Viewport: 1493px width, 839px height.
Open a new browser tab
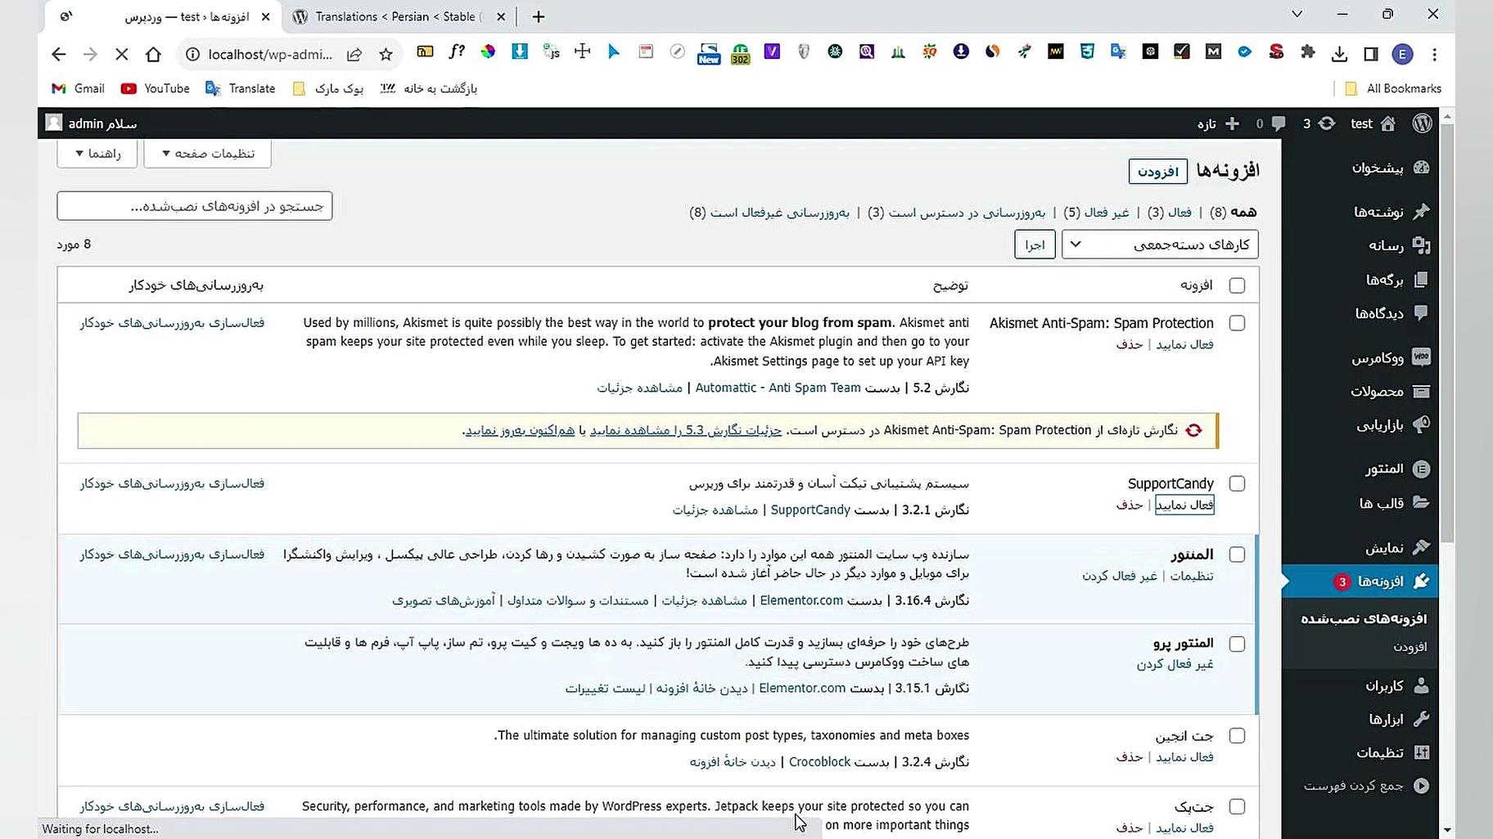pyautogui.click(x=538, y=16)
